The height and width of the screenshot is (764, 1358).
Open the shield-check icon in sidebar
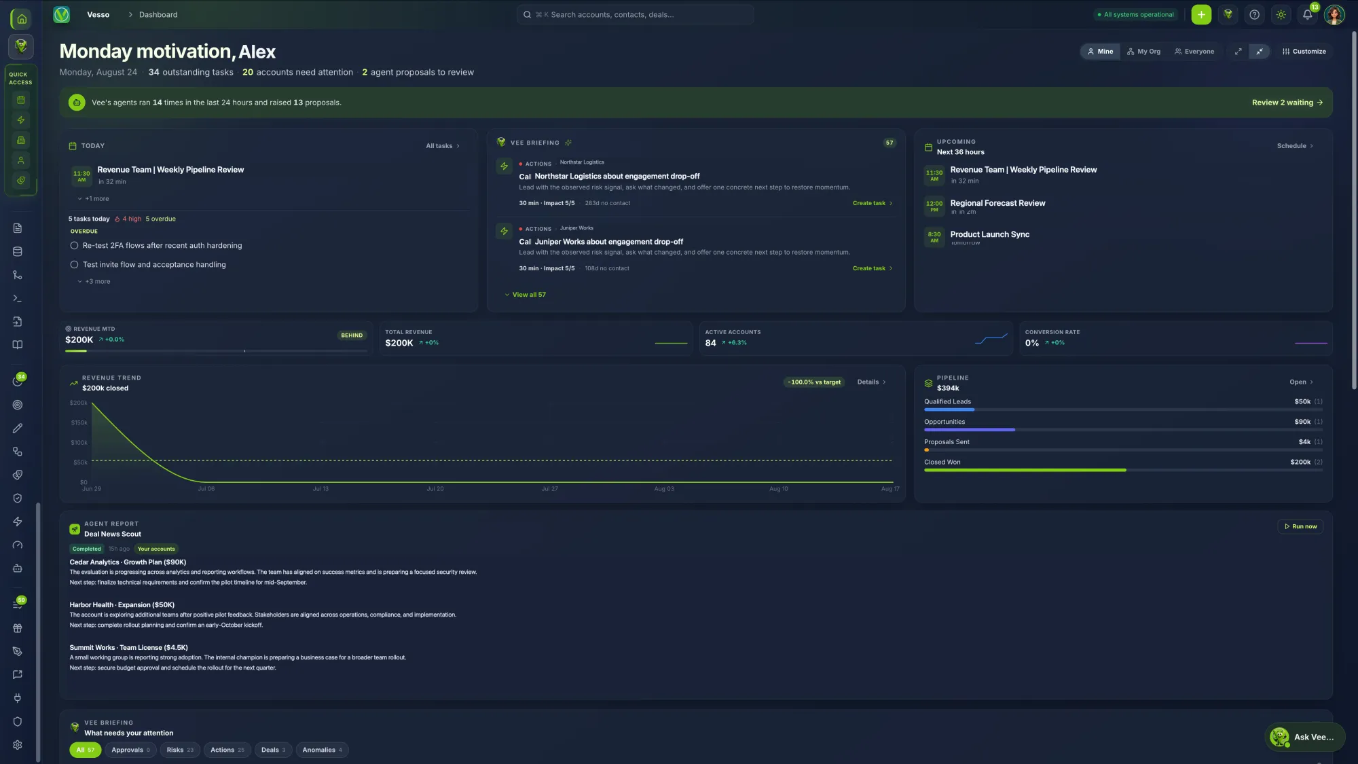18,498
